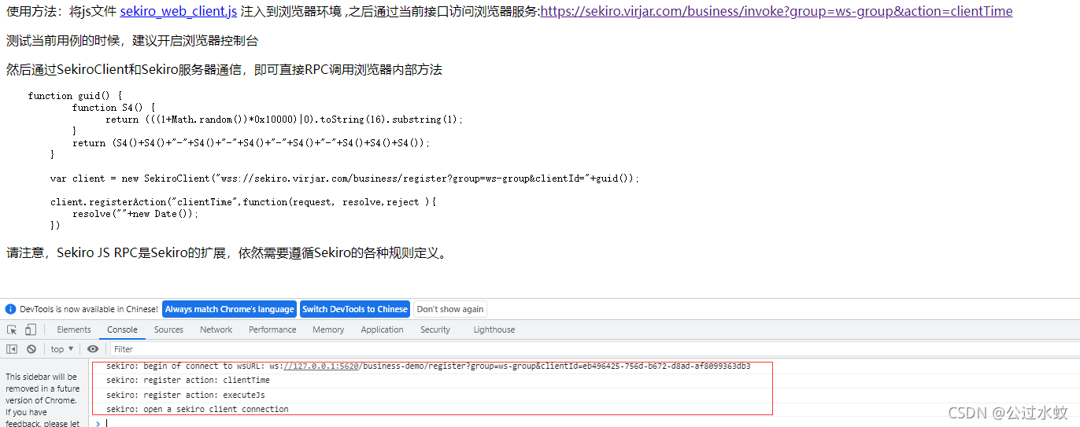Image resolution: width=1080 pixels, height=427 pixels.
Task: Clear the console with the clear icon
Action: 31,349
